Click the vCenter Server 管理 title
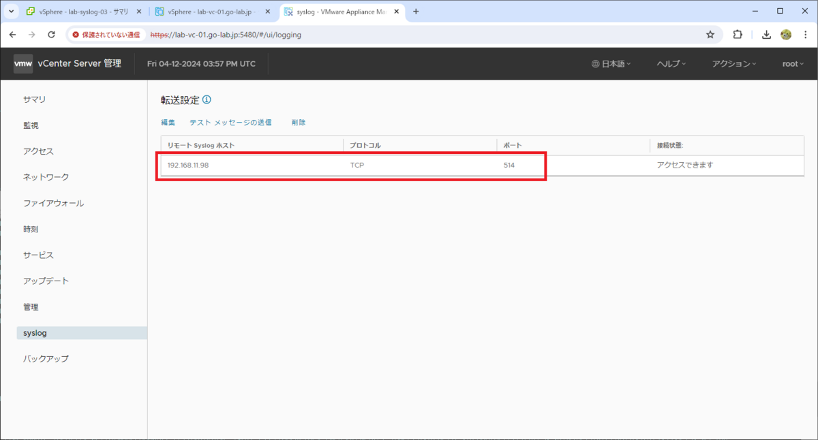This screenshot has width=818, height=440. pyautogui.click(x=80, y=63)
